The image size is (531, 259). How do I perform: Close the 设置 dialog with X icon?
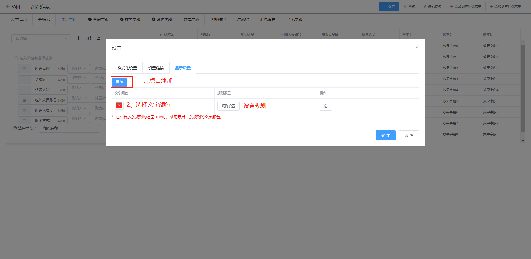tap(417, 47)
